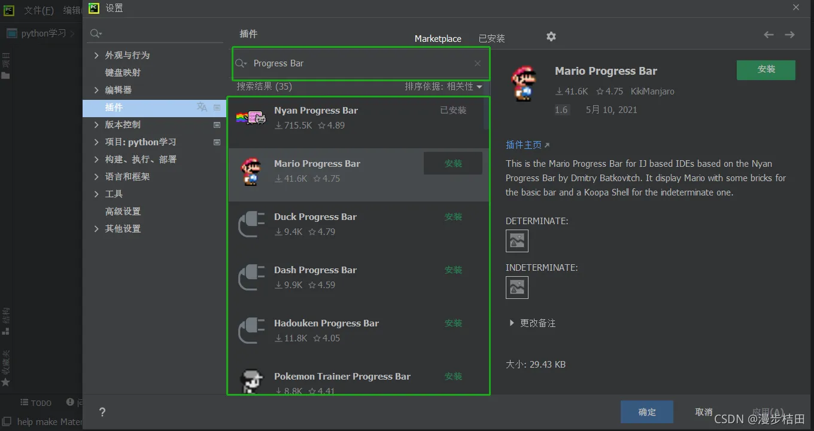
Task: Click the Pokemon Trainer plugin icon
Action: click(251, 381)
